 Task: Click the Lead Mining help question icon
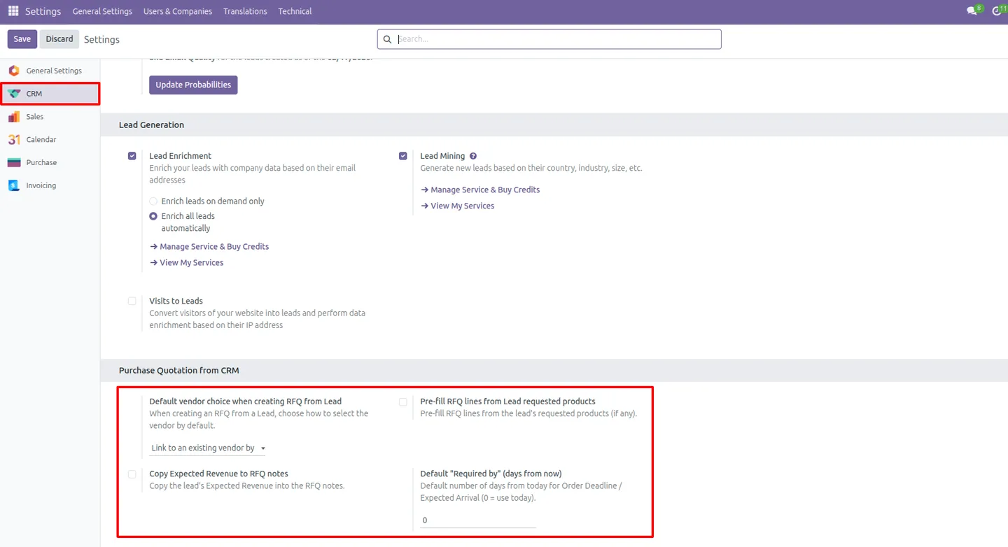click(x=473, y=156)
